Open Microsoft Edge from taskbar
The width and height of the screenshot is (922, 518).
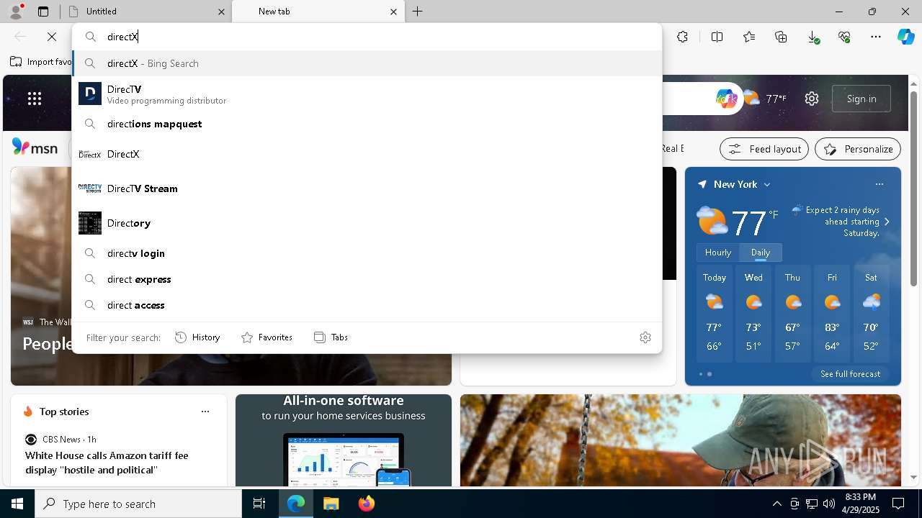296,504
